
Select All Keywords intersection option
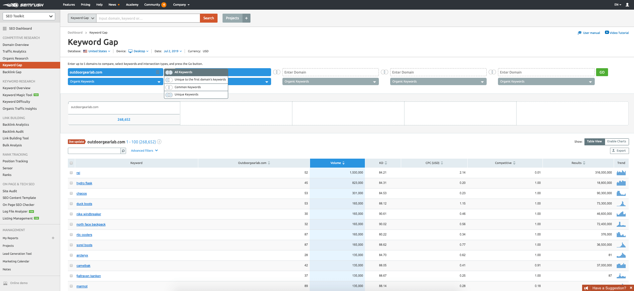(196, 72)
